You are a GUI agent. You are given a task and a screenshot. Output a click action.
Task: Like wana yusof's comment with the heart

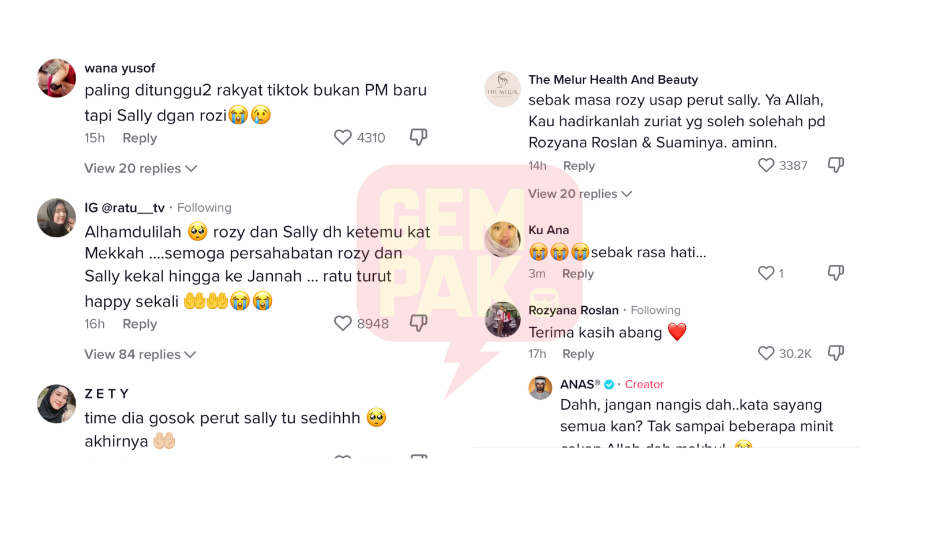click(x=343, y=137)
